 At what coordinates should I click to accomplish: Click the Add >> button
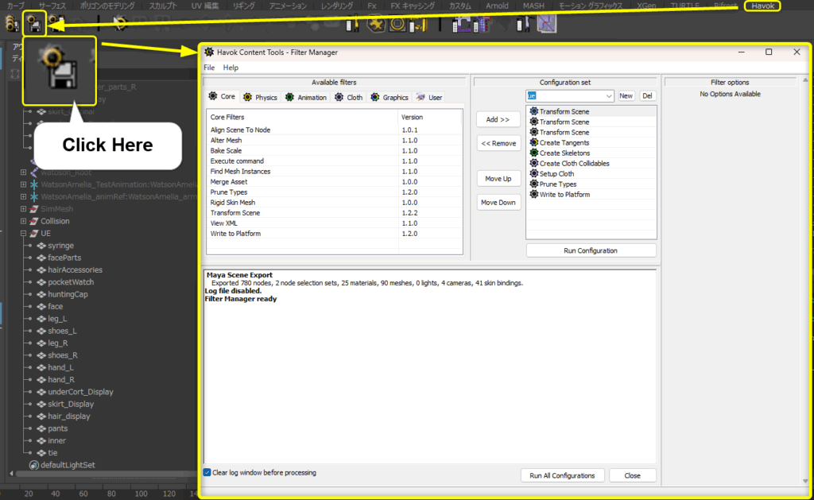(x=498, y=119)
